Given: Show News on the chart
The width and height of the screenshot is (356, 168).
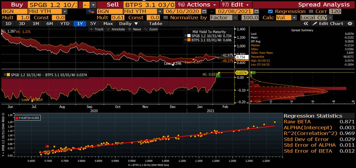Looking at the screenshot, I should 135,29.
